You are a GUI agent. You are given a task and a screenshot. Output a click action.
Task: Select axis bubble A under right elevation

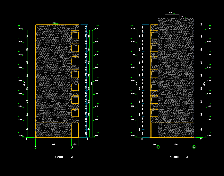[194, 147]
